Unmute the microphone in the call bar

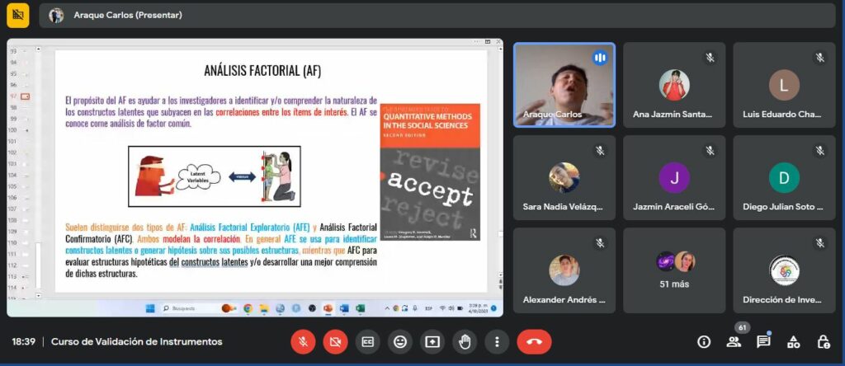303,341
